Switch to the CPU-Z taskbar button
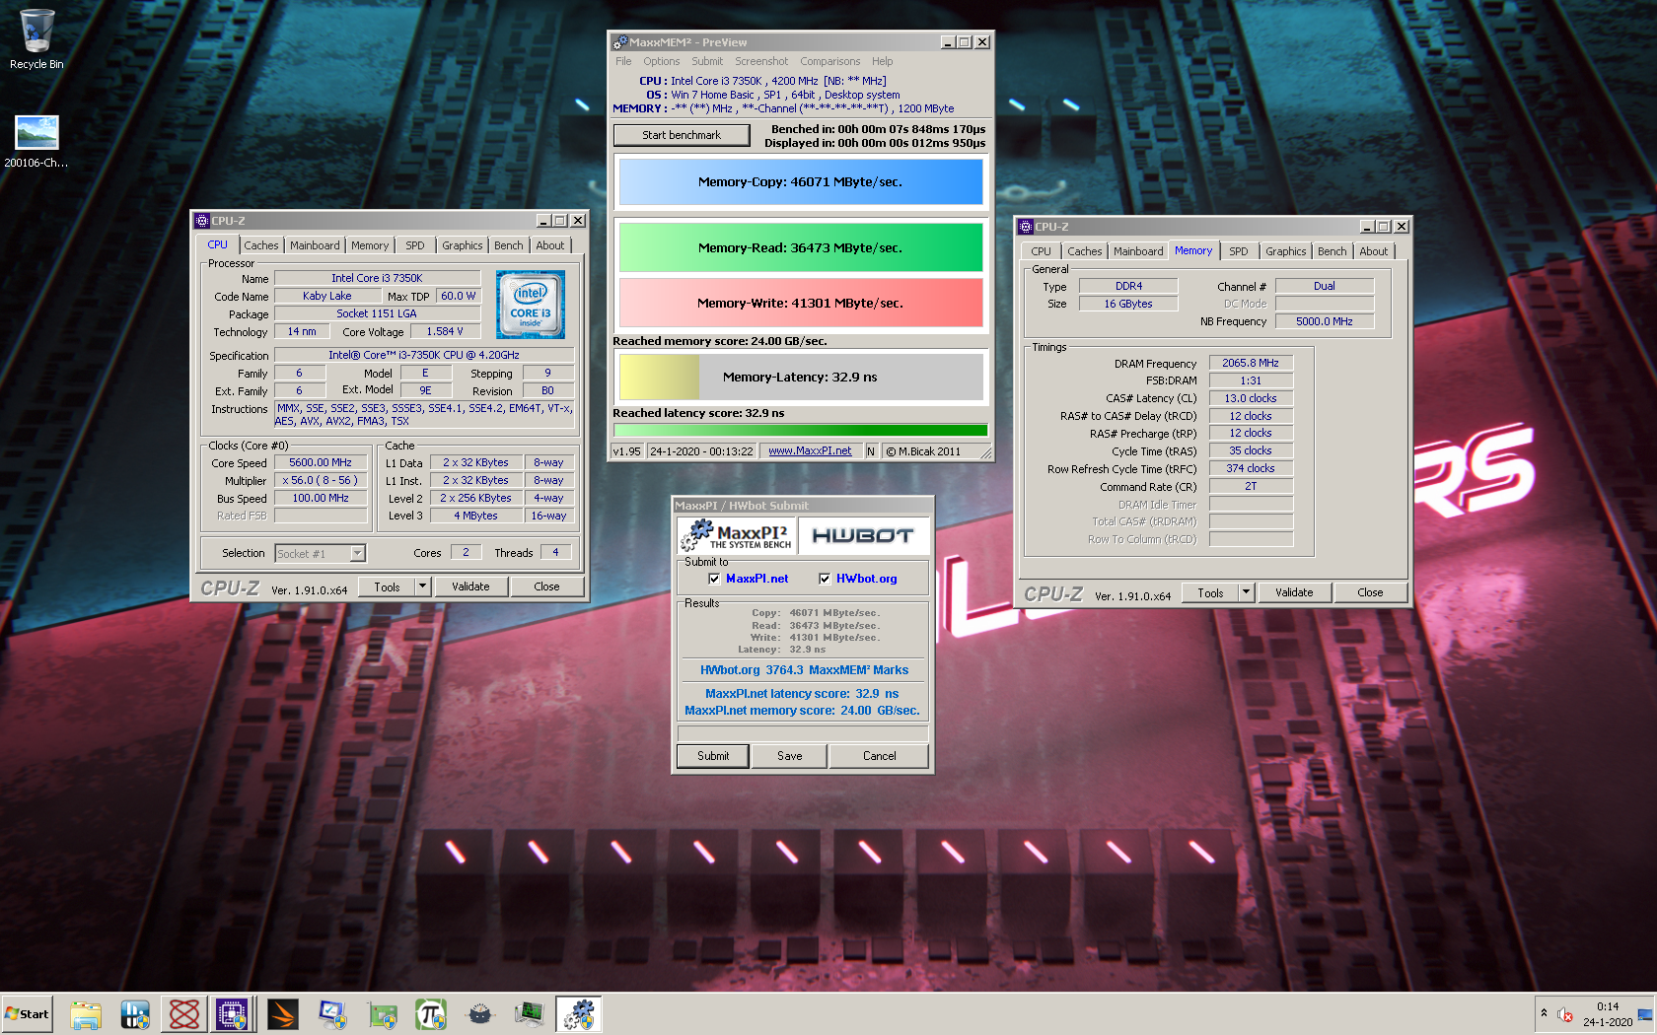Image resolution: width=1657 pixels, height=1035 pixels. coord(233,1014)
